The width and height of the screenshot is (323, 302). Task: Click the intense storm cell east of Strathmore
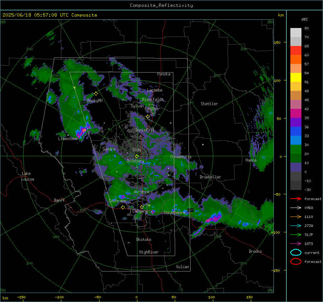(214, 218)
